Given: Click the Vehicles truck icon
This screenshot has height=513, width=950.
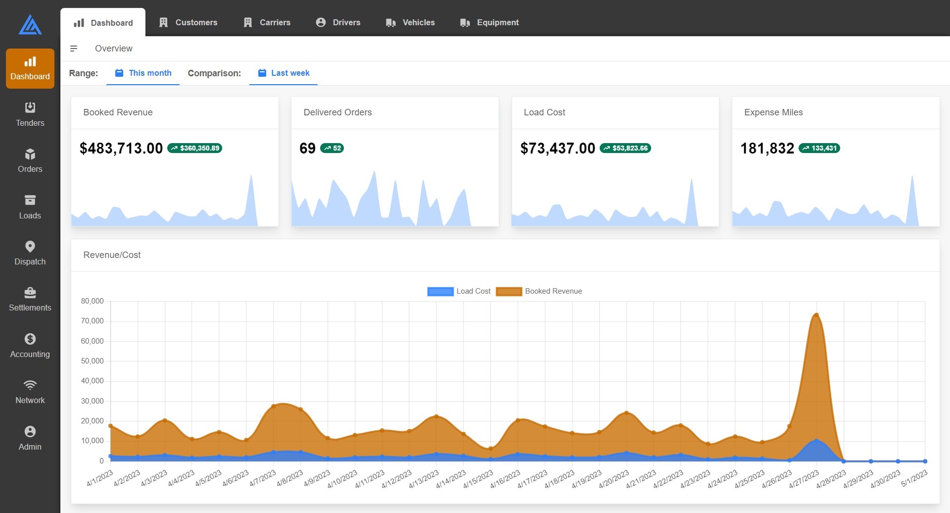Looking at the screenshot, I should [391, 23].
